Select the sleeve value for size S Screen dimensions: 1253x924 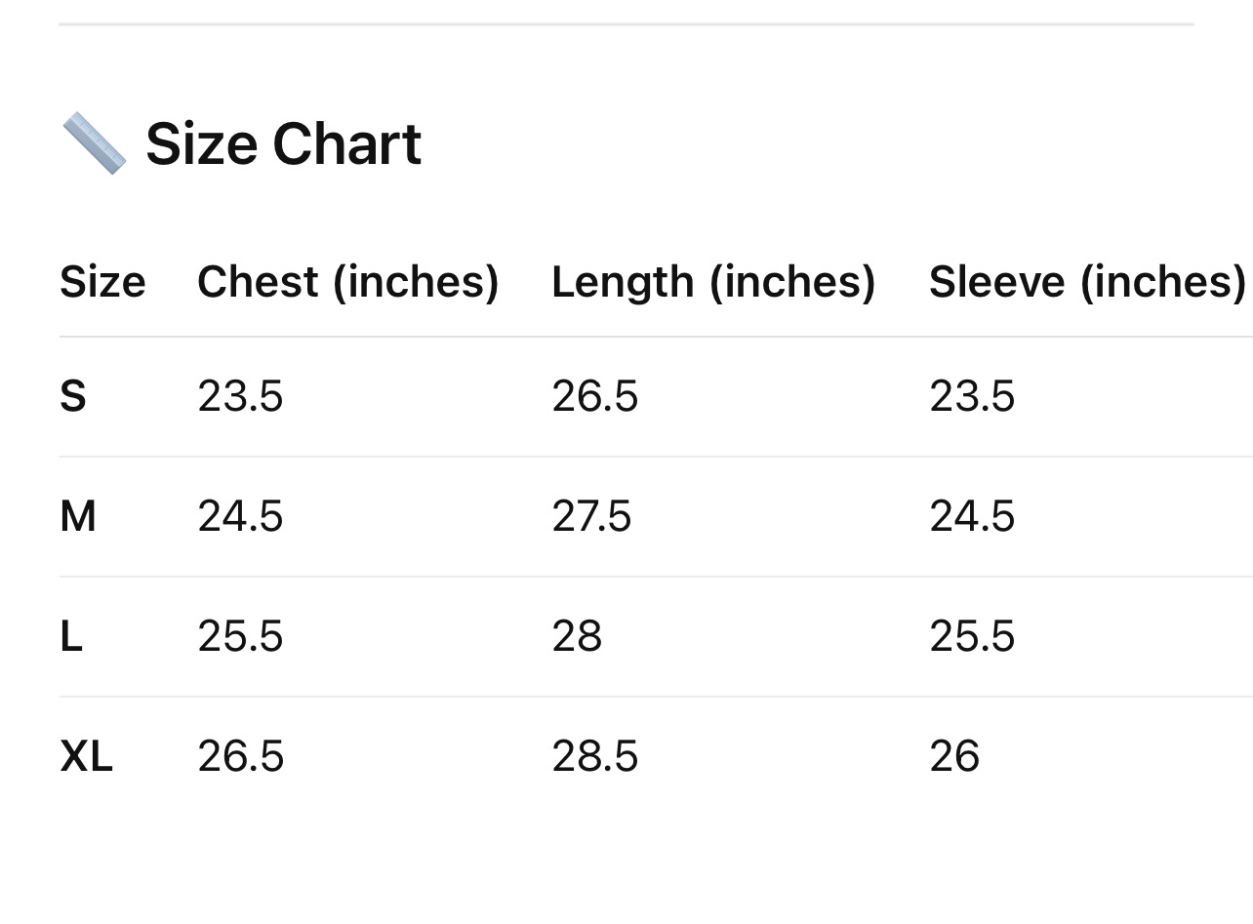click(972, 397)
